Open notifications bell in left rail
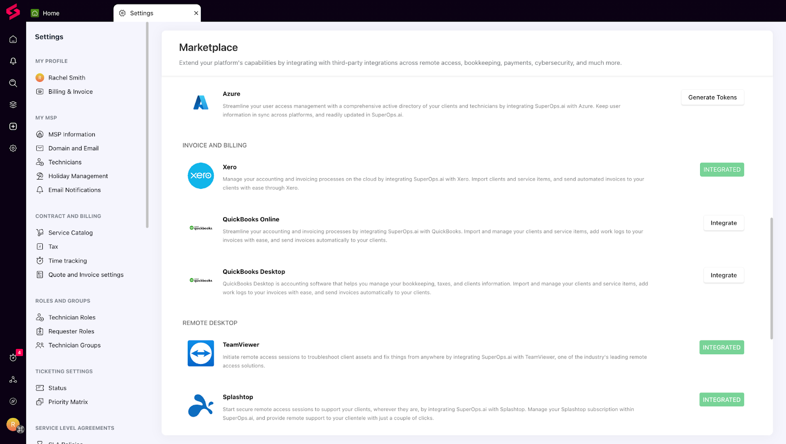Screen dimensions: 786x444 13,61
